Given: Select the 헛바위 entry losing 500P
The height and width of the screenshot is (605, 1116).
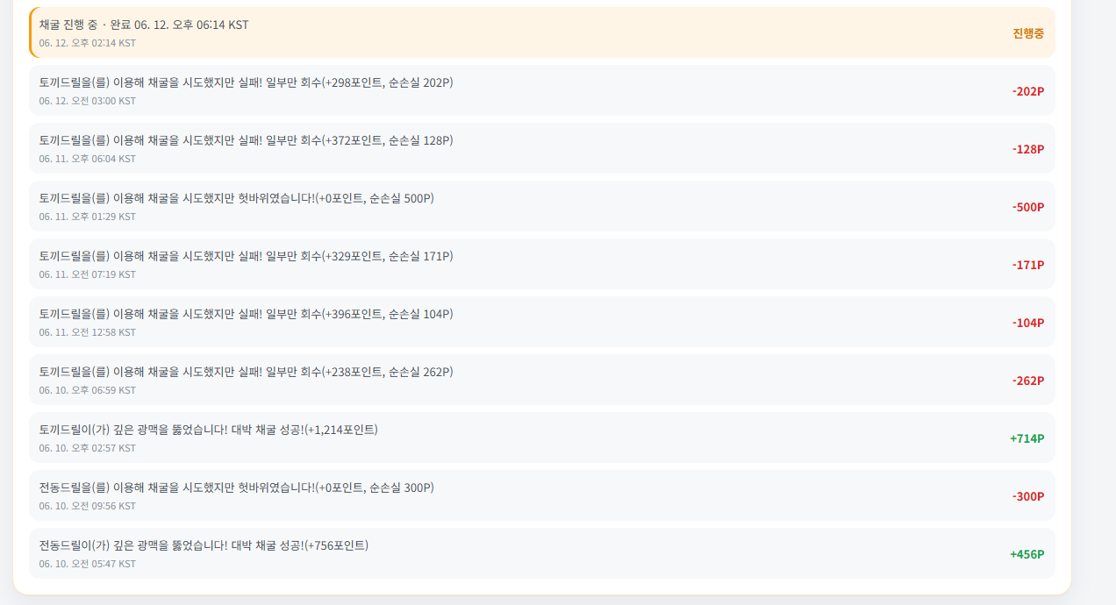Looking at the screenshot, I should pos(542,206).
